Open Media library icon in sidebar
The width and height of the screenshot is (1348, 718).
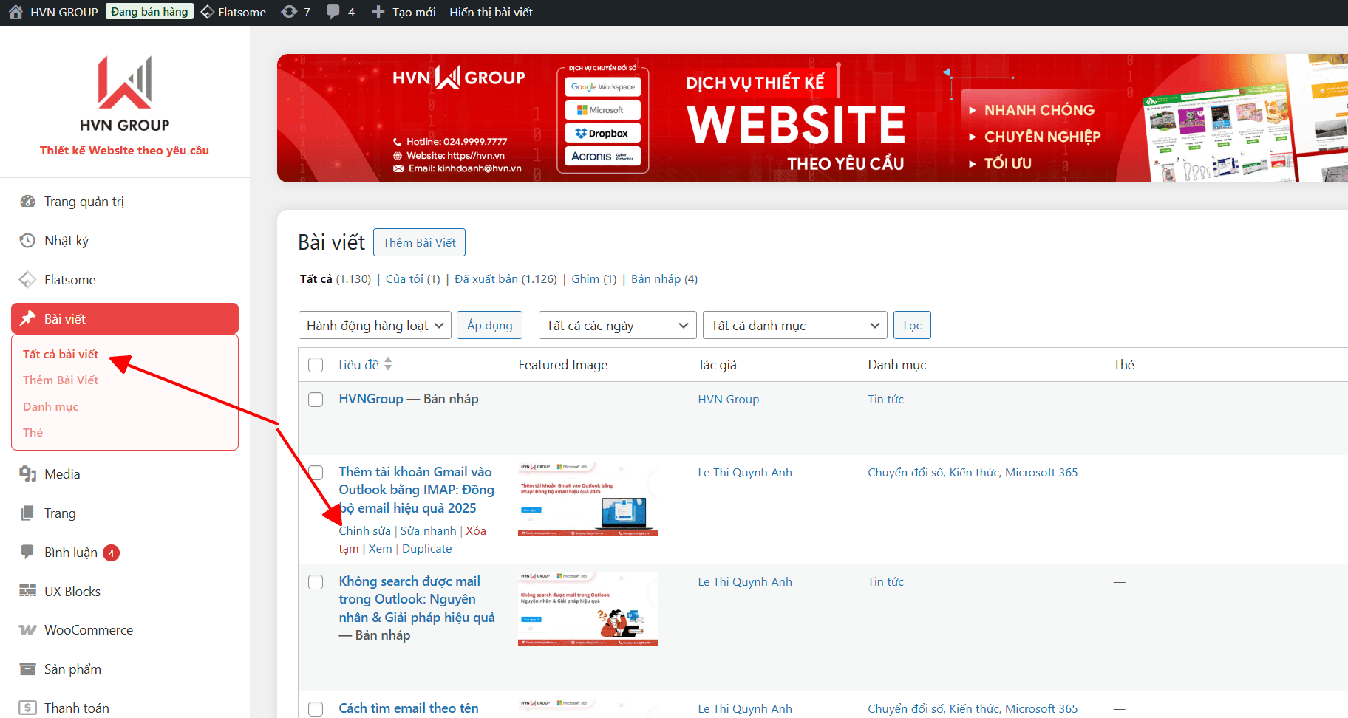pyautogui.click(x=28, y=474)
